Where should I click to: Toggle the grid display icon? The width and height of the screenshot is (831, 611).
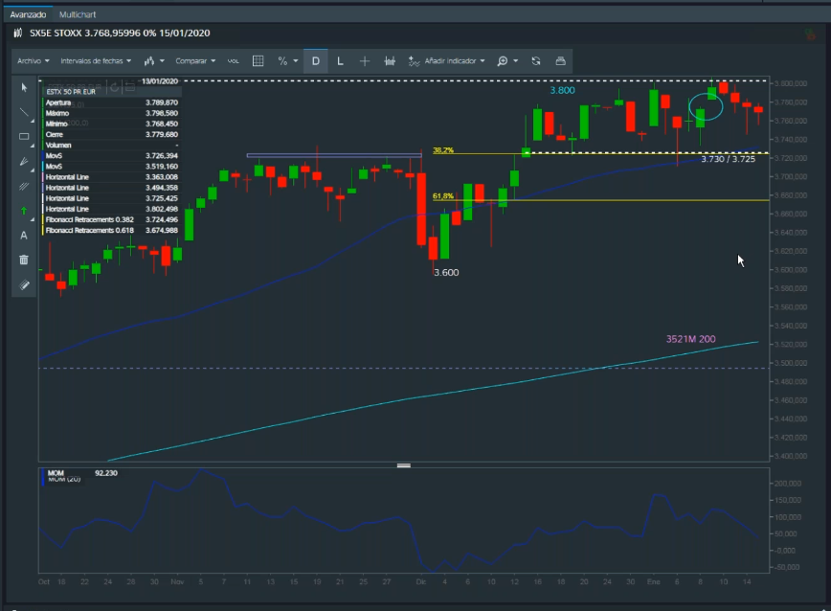pos(258,60)
